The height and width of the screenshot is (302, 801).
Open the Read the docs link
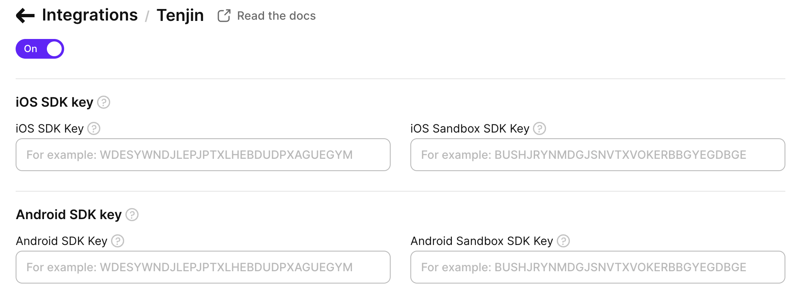[276, 16]
